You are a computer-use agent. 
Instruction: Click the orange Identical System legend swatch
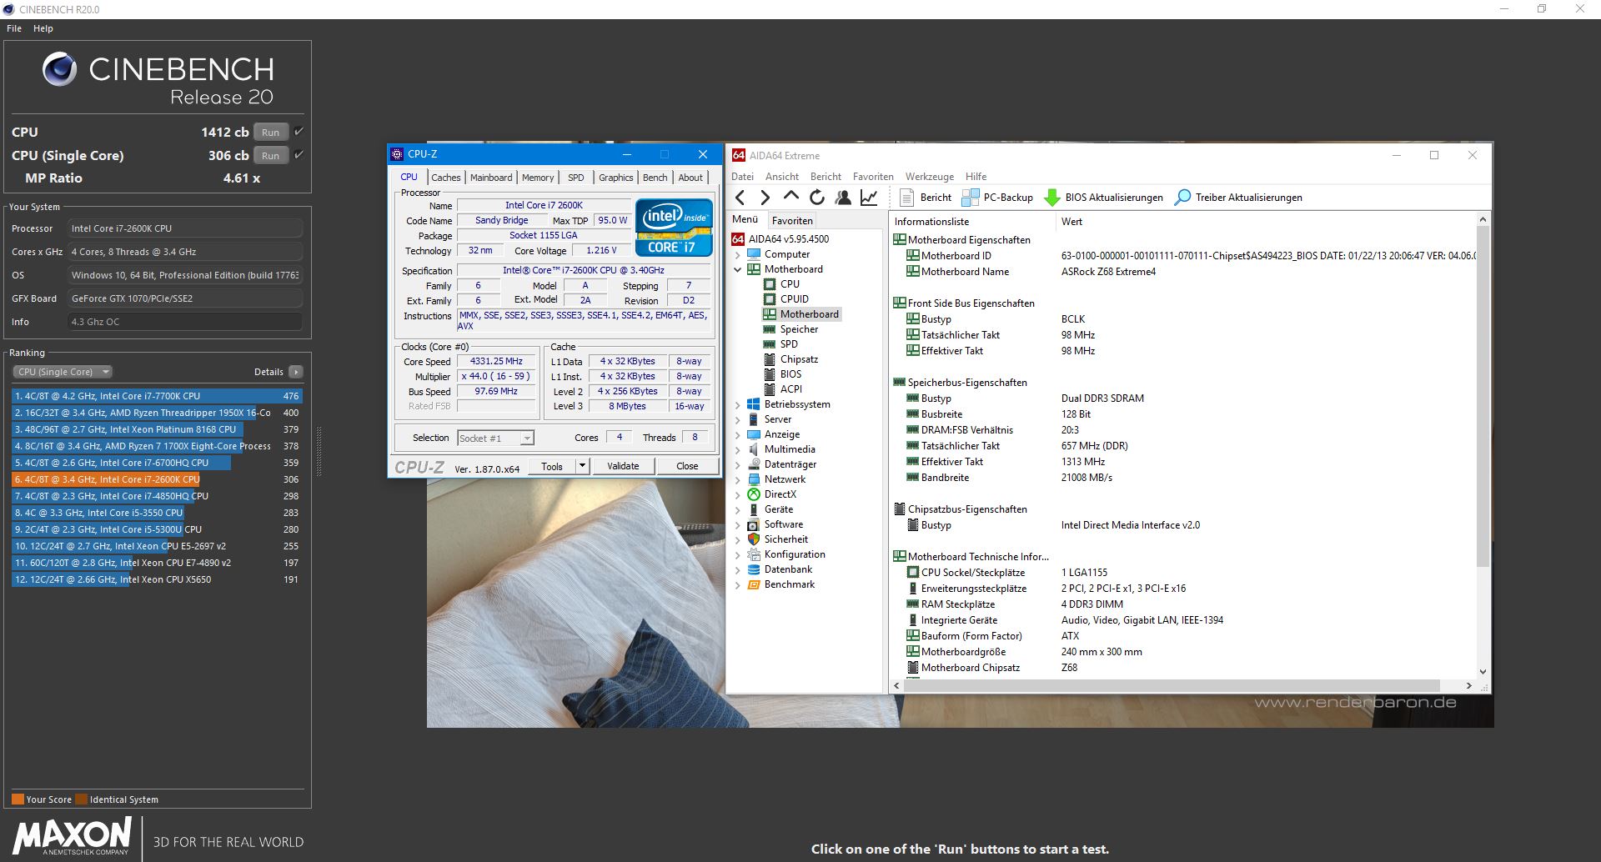click(81, 798)
